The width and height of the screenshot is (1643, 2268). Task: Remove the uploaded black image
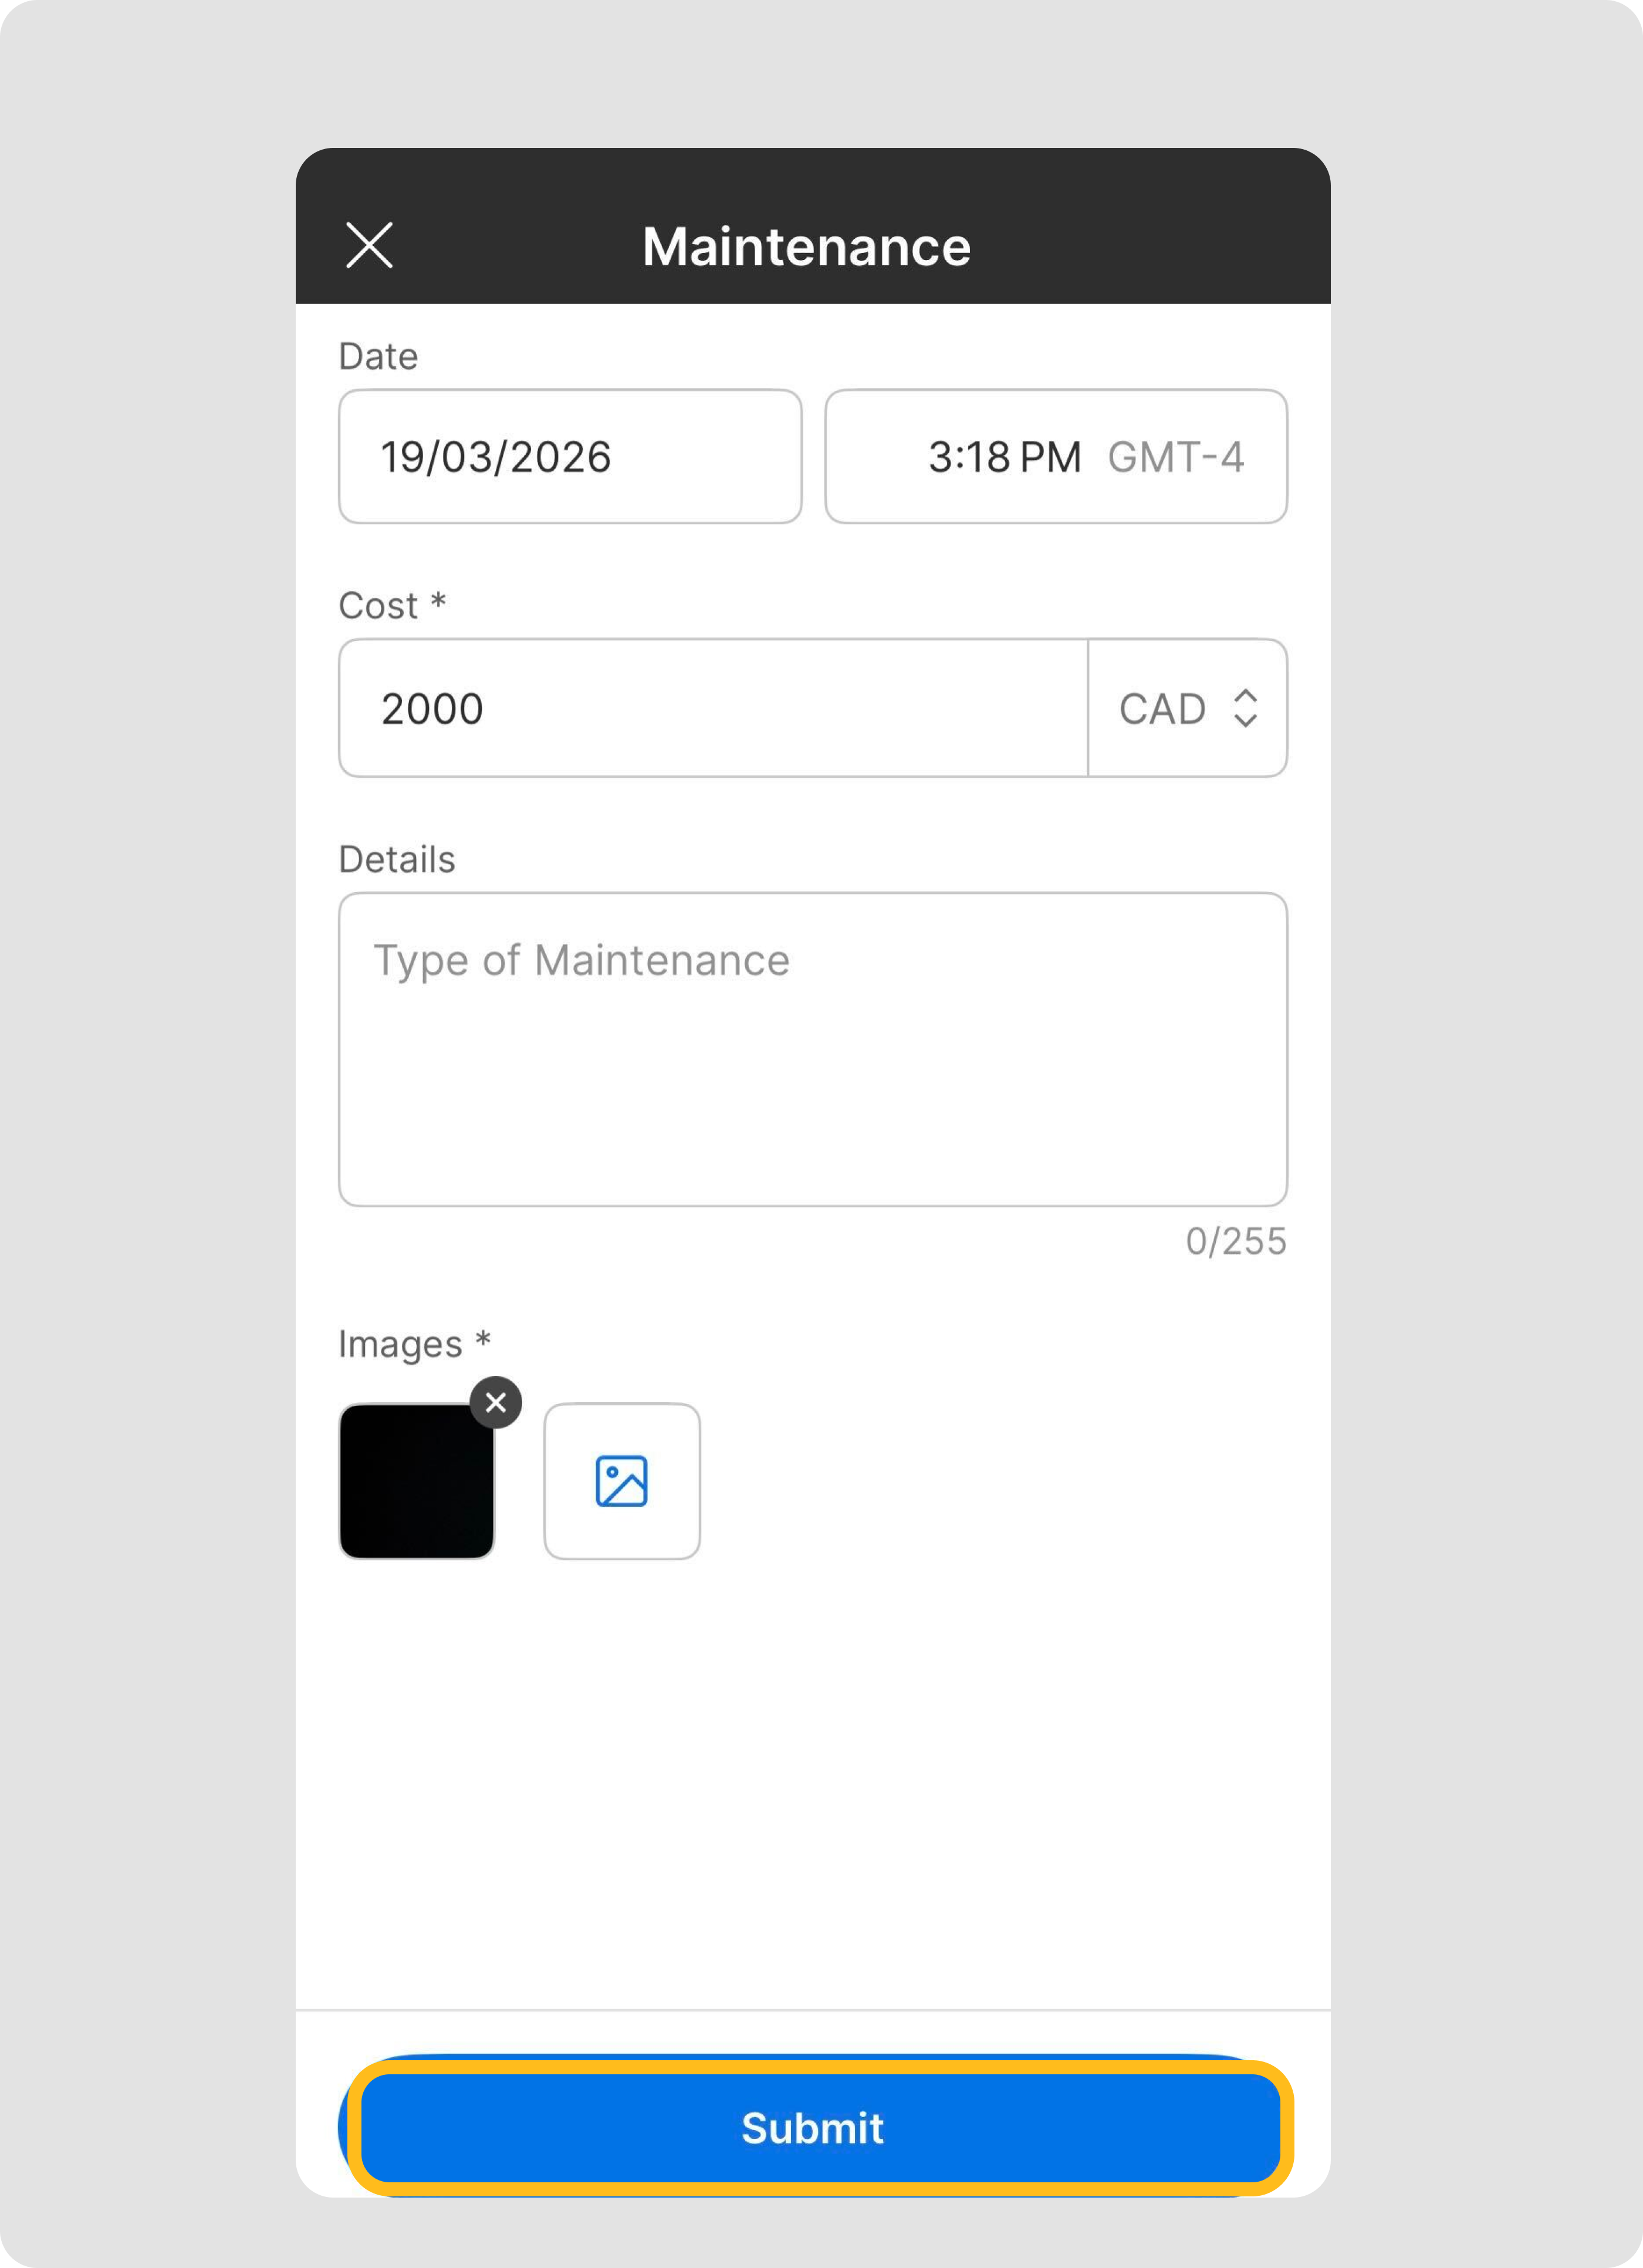495,1402
